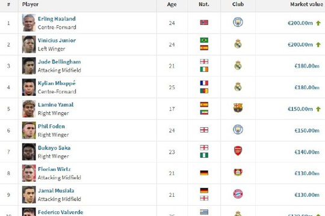Click Manchester City crest in Haaland's row

(238, 22)
